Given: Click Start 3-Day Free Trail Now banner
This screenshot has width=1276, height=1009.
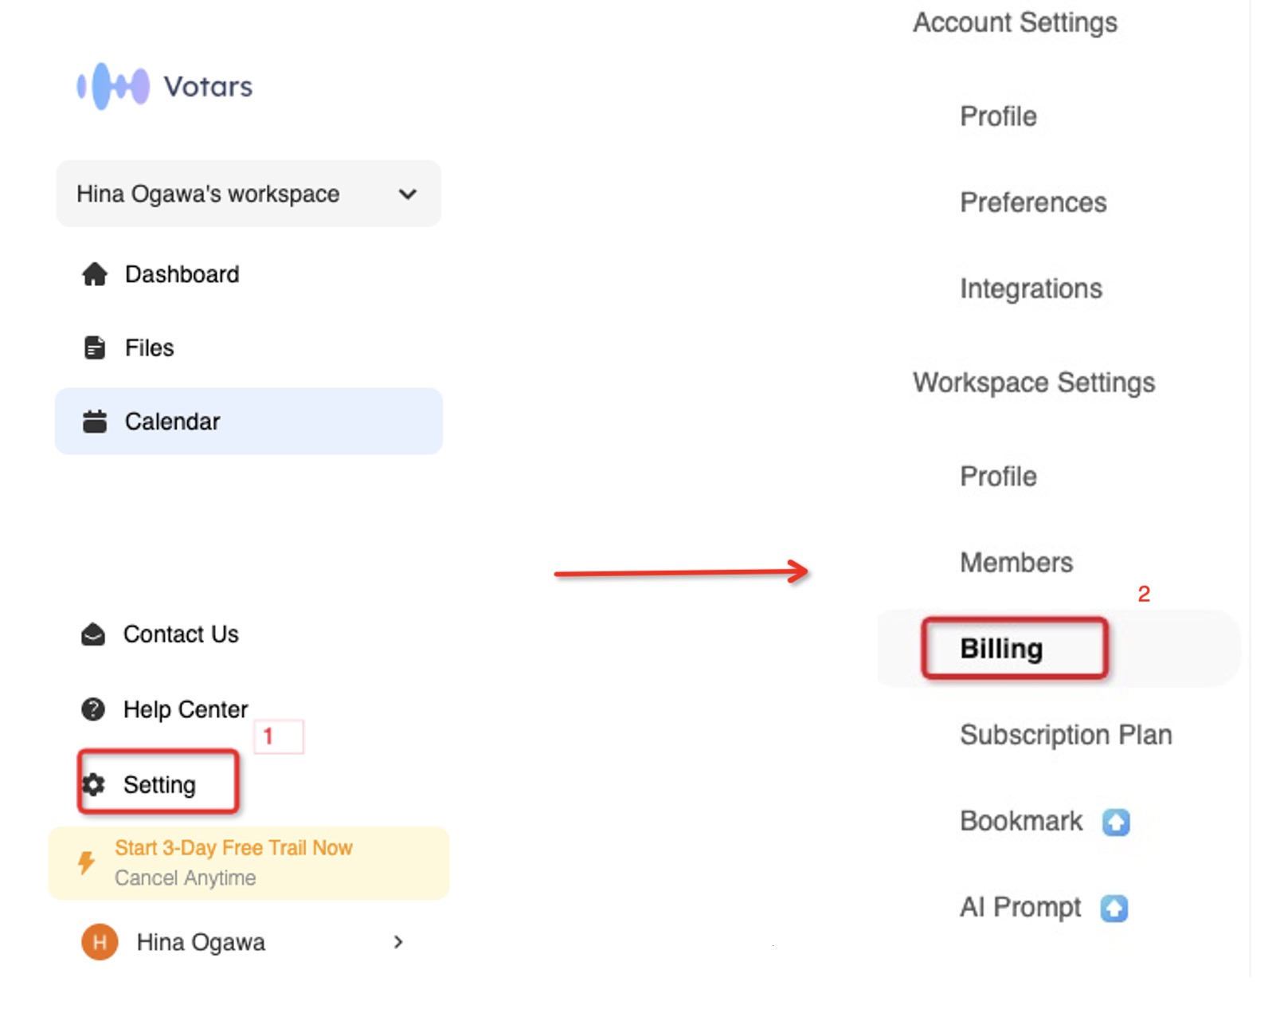Looking at the screenshot, I should tap(249, 863).
